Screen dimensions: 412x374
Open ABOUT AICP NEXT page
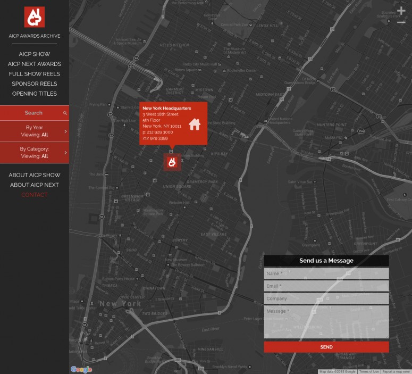35,185
